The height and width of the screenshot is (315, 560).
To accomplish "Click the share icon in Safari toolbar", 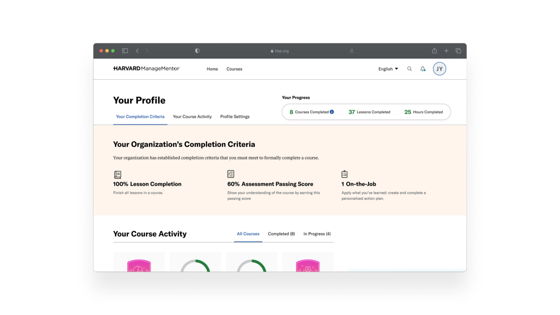I will point(434,50).
